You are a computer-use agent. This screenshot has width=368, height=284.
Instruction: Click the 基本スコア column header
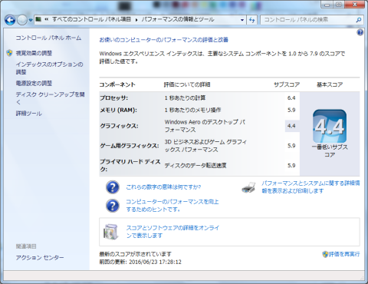point(330,84)
